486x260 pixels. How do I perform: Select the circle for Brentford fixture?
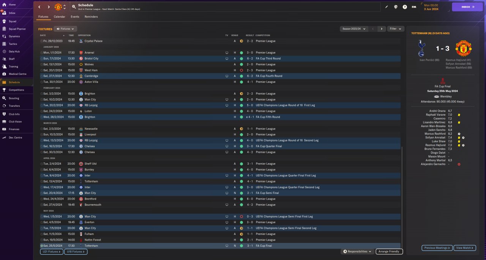tap(41, 199)
